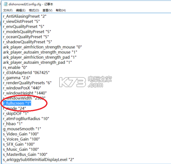
Task: Place cursor on r_AntiAliasingPreset line
Action: point(25,16)
